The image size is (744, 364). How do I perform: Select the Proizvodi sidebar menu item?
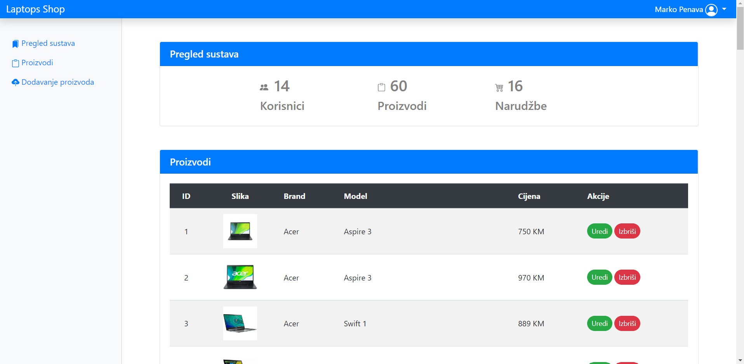tap(37, 63)
